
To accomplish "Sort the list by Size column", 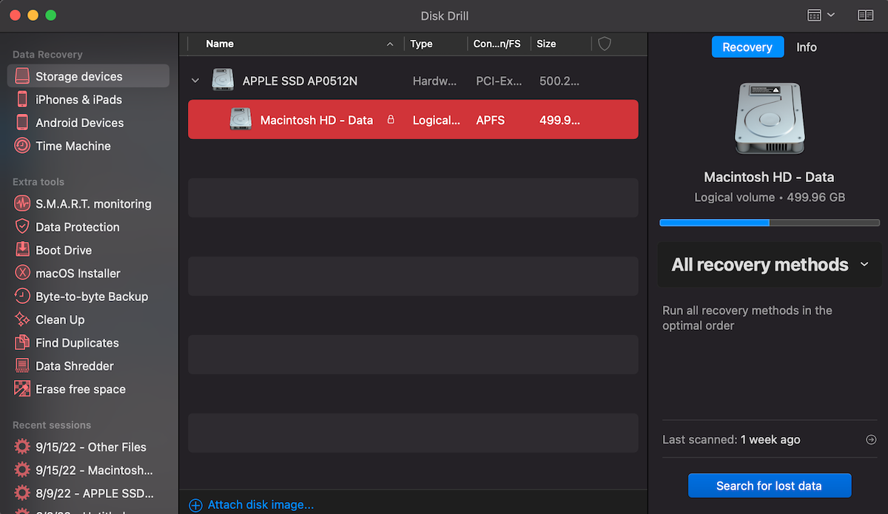I will 562,44.
